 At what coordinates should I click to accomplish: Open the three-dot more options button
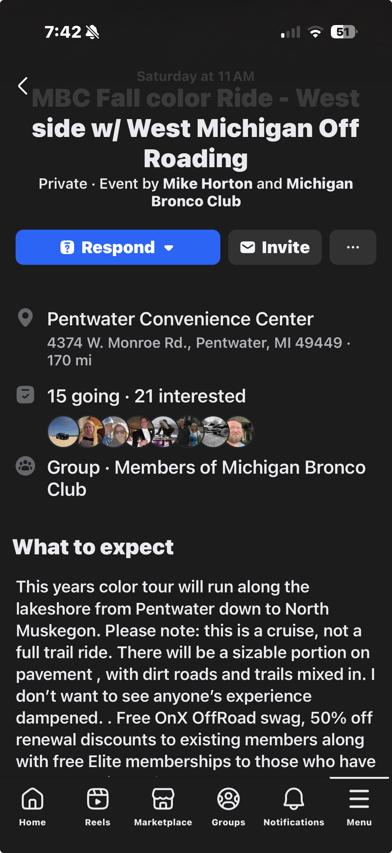(x=353, y=247)
